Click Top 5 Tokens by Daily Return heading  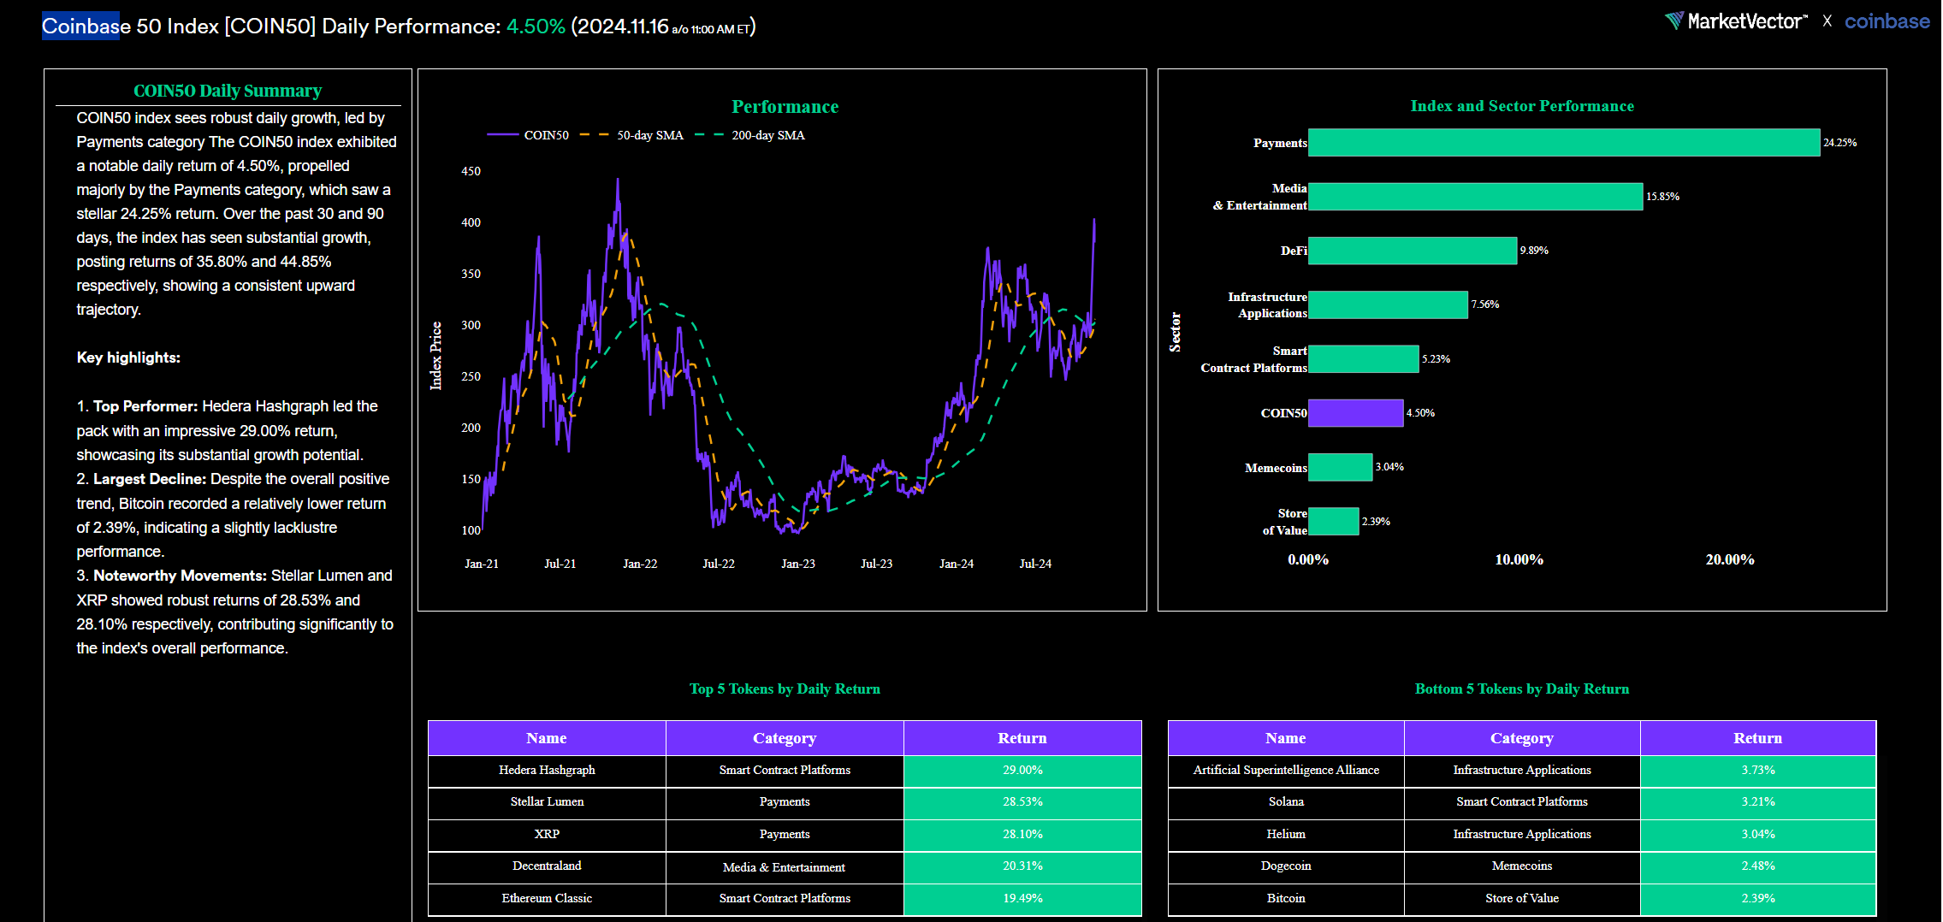[x=785, y=689]
